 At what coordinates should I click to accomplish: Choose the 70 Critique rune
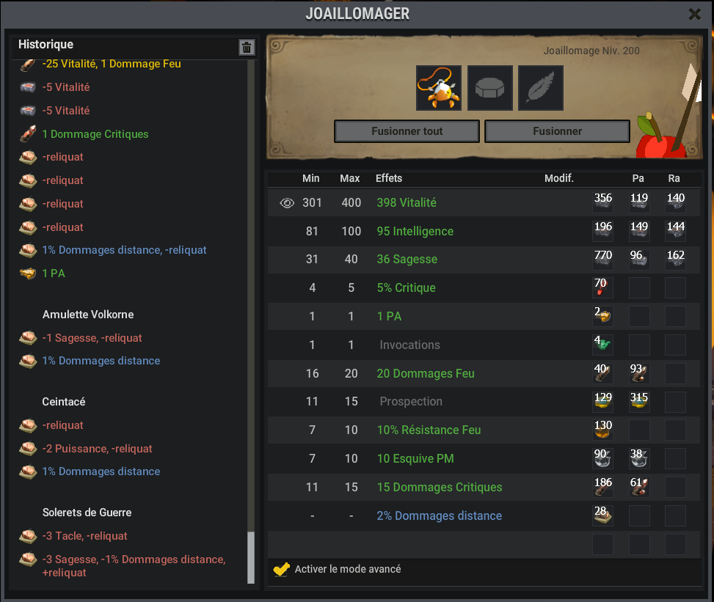click(x=603, y=287)
